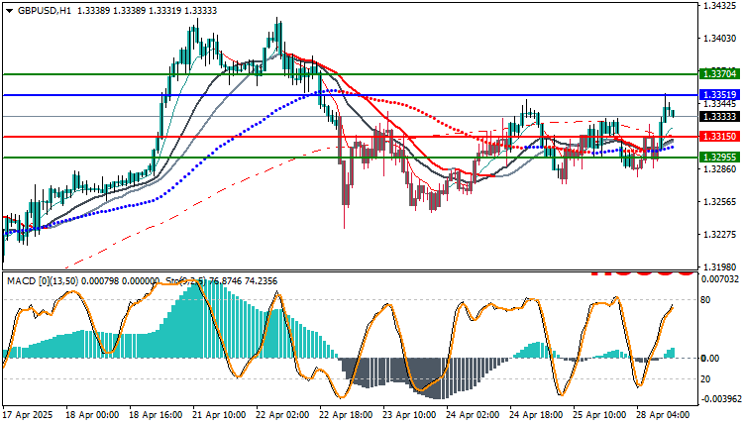
Task: Click the 1.34030 value on the price axis
Action: [x=720, y=38]
